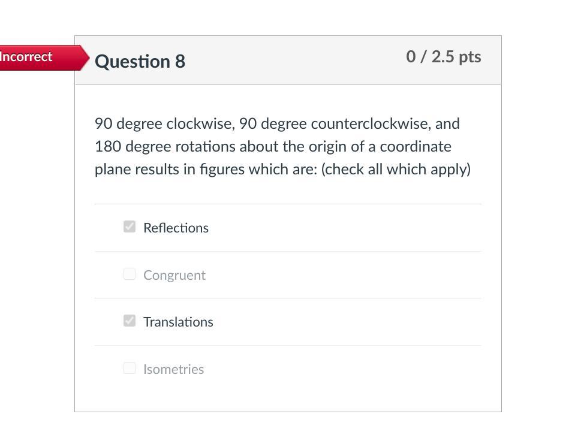Click the Reflections answer label
The width and height of the screenshot is (584, 429).
point(176,228)
